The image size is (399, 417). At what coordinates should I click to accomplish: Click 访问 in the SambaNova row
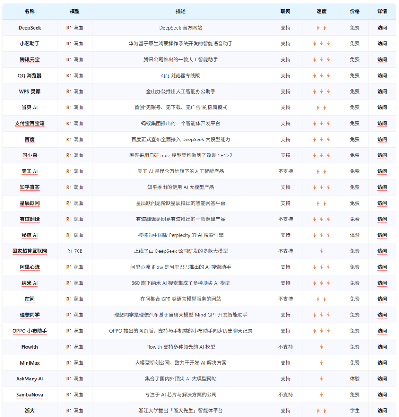pyautogui.click(x=382, y=395)
